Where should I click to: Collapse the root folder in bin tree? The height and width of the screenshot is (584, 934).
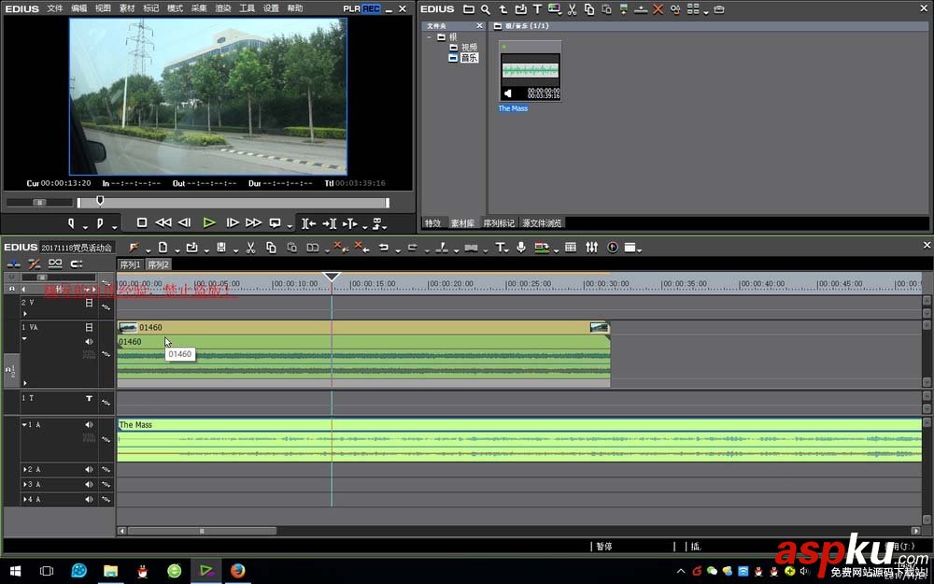pyautogui.click(x=429, y=37)
